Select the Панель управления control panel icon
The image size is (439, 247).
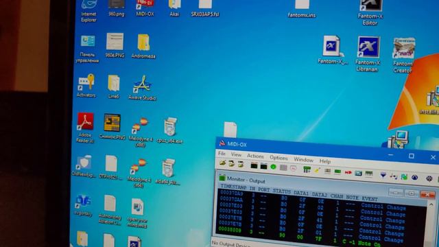point(87,49)
